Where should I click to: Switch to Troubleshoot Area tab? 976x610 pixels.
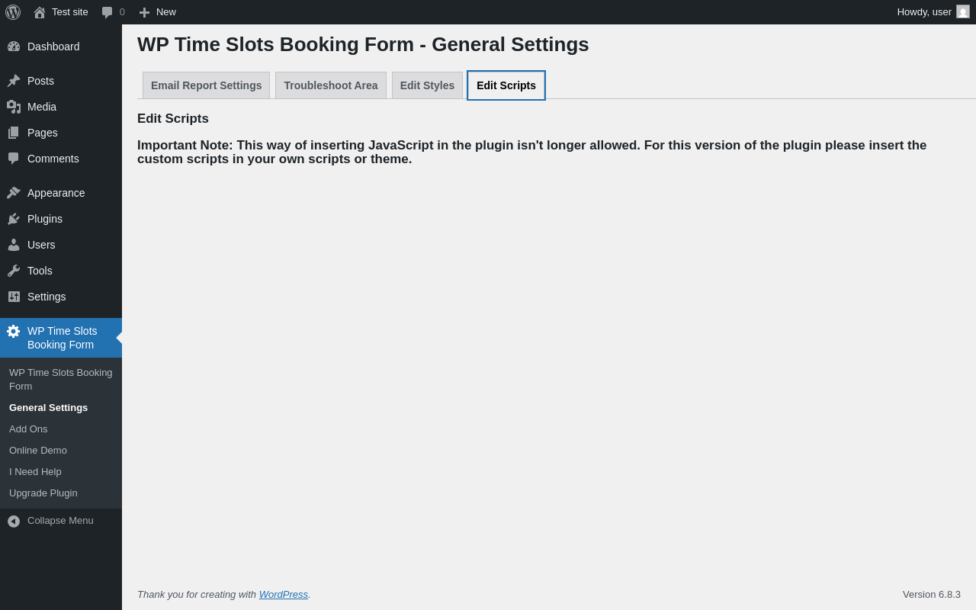pos(331,85)
